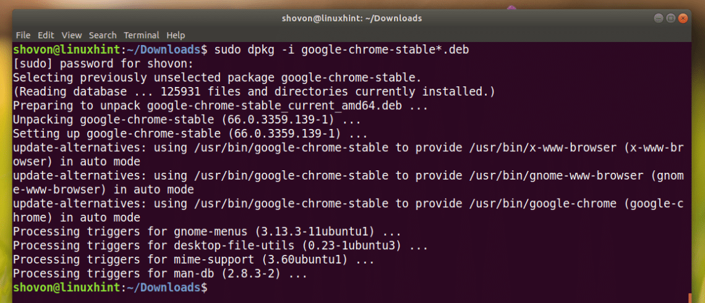Open the File menu
705x303 pixels.
[23, 35]
